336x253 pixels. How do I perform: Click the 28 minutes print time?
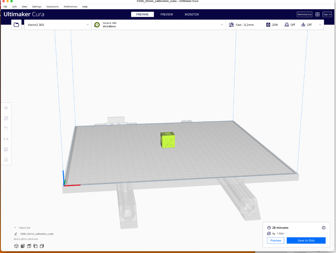click(280, 228)
